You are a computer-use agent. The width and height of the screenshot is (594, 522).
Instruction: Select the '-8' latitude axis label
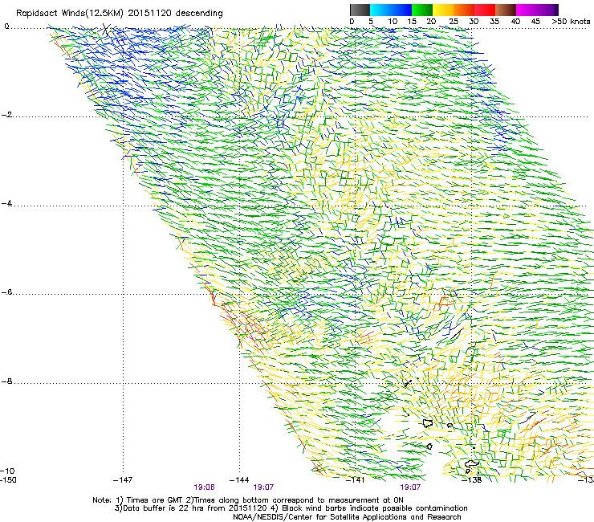coord(6,381)
